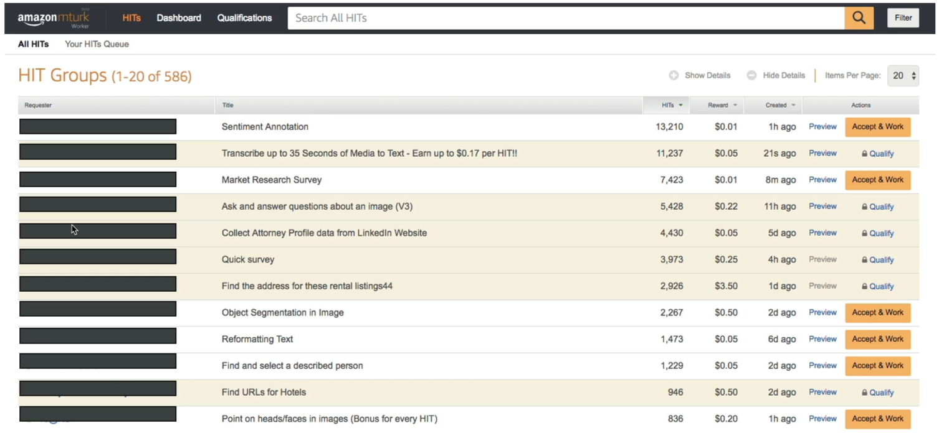Image resolution: width=939 pixels, height=433 pixels.
Task: Click the orange search magnifier button
Action: coord(859,18)
